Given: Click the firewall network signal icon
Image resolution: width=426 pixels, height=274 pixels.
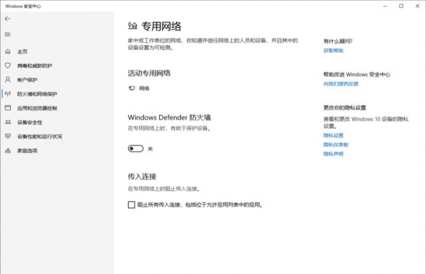Looking at the screenshot, I should coord(7,94).
